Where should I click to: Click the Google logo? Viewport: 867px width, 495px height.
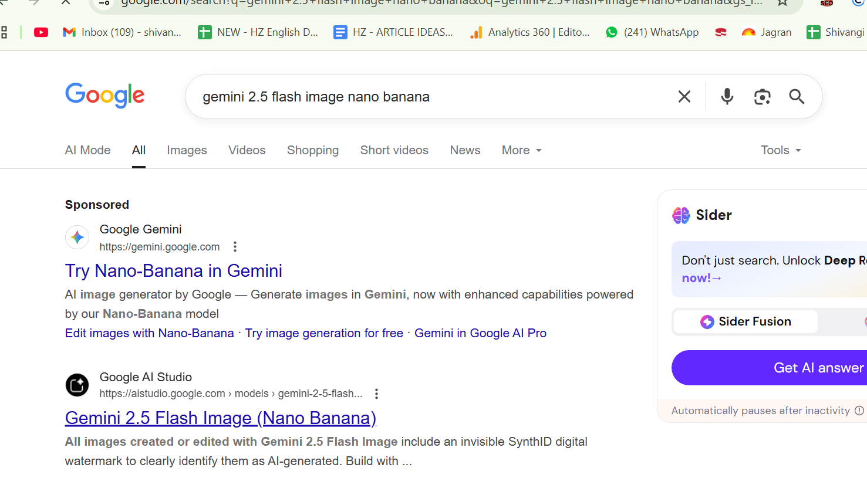[x=105, y=96]
